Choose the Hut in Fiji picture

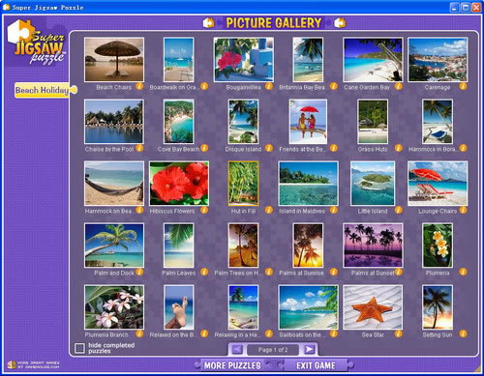point(243,184)
